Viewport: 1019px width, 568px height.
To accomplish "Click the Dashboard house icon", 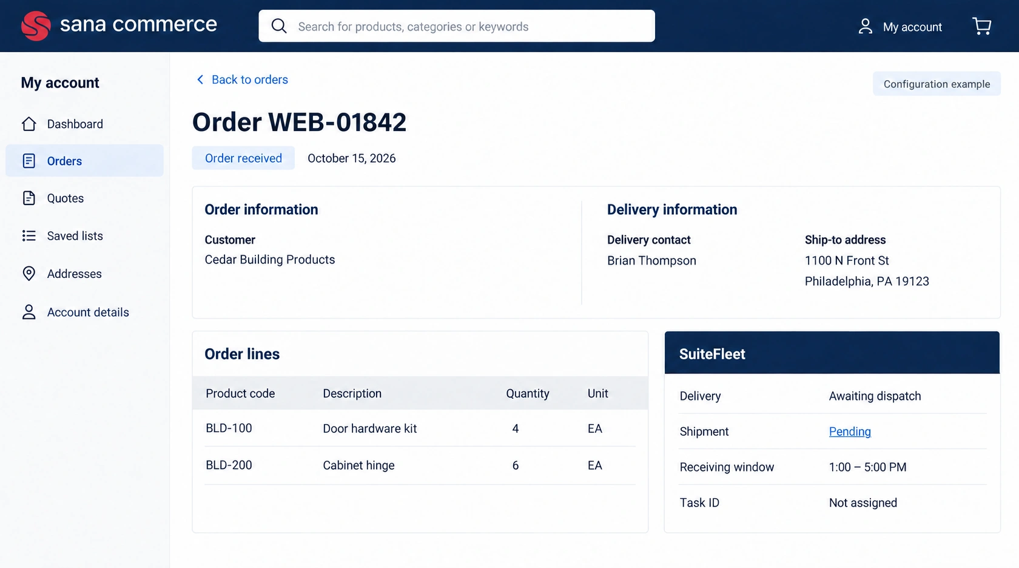I will pos(29,124).
